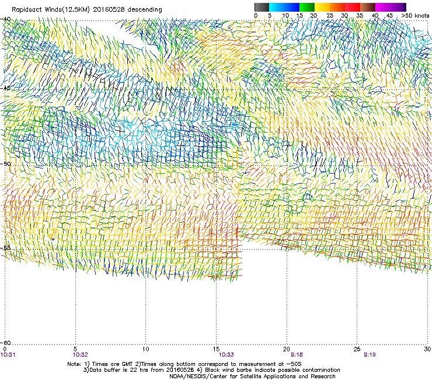Click the purple '9:19' pass time
Viewport: 432px width, 380px height.
tap(370, 355)
